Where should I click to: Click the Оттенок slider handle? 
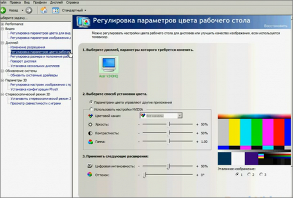coord(144,175)
